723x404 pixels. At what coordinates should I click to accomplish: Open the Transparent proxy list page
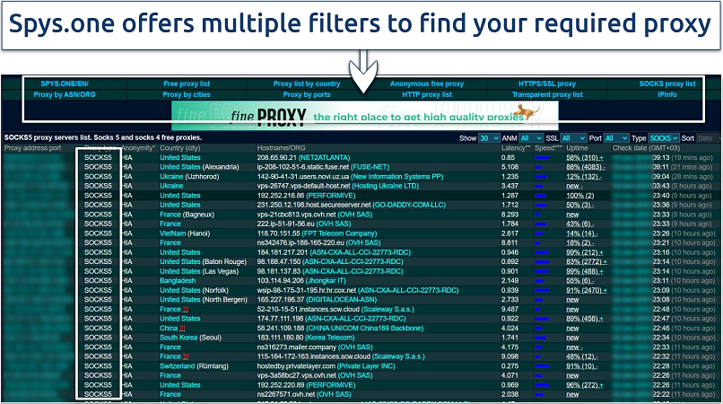point(546,94)
